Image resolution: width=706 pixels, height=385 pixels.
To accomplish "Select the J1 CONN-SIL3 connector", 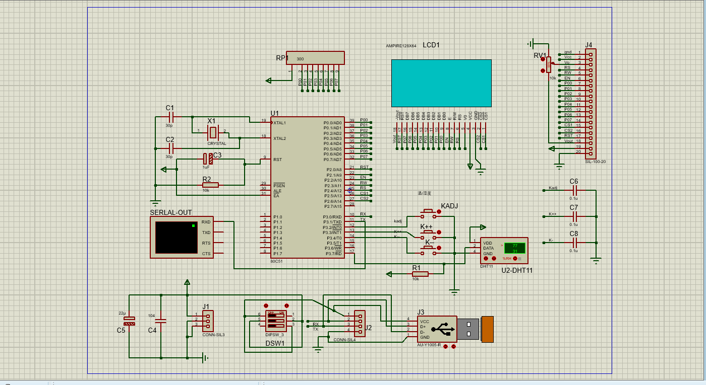I will point(208,320).
